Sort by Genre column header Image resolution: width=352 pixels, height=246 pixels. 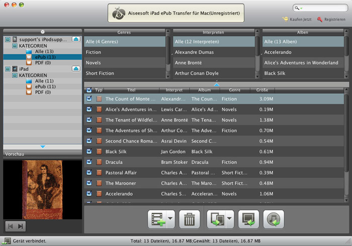pyautogui.click(x=235, y=90)
